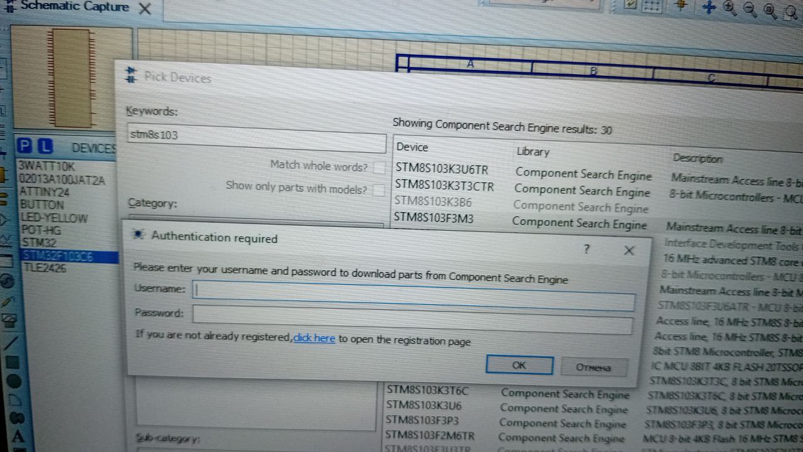Image resolution: width=803 pixels, height=452 pixels.
Task: Click the help question mark in Authentication dialog
Action: click(587, 249)
